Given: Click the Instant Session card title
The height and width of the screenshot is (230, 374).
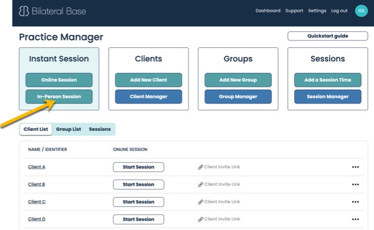Looking at the screenshot, I should 59,59.
